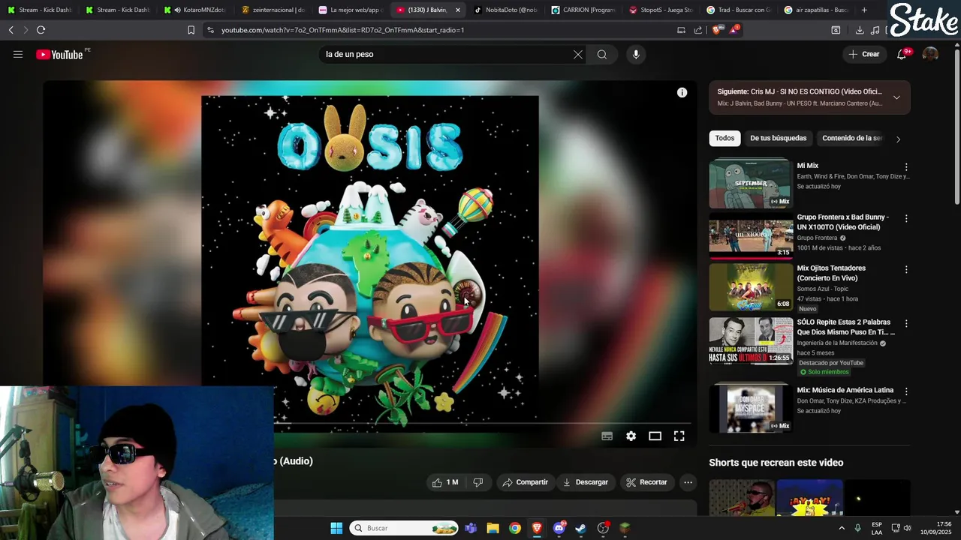The height and width of the screenshot is (540, 961).
Task: Like the video, 1 M
Action: pyautogui.click(x=445, y=482)
